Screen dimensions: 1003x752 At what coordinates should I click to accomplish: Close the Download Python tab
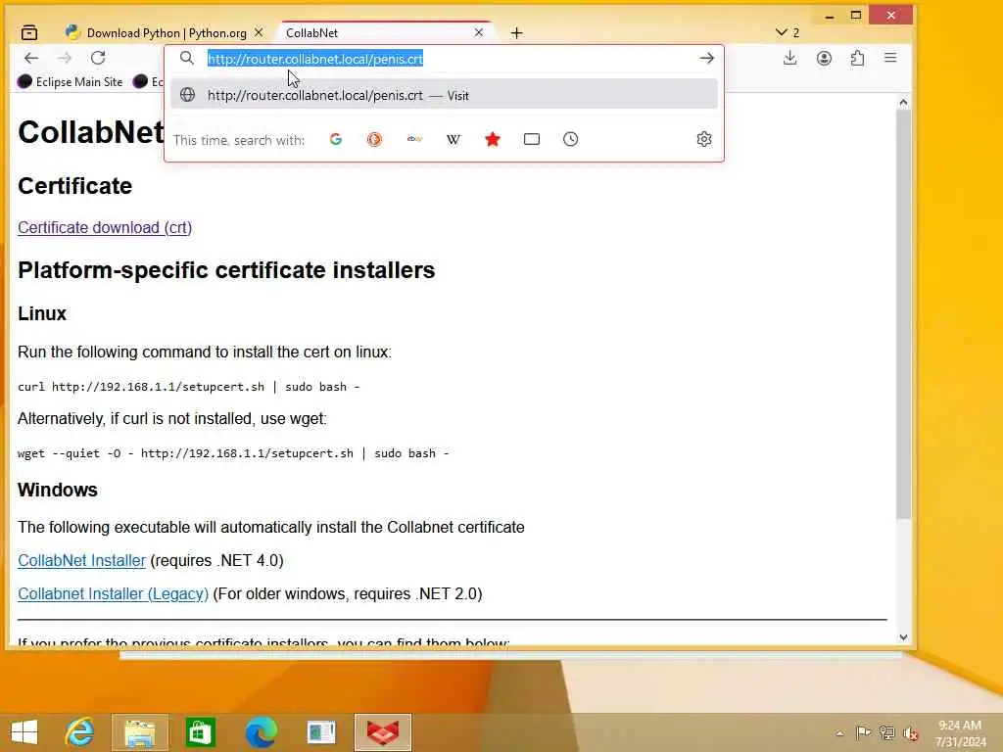click(x=259, y=32)
